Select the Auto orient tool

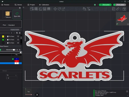40,9
